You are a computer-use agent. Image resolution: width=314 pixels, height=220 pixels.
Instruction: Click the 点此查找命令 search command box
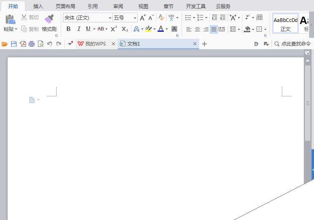pos(292,44)
